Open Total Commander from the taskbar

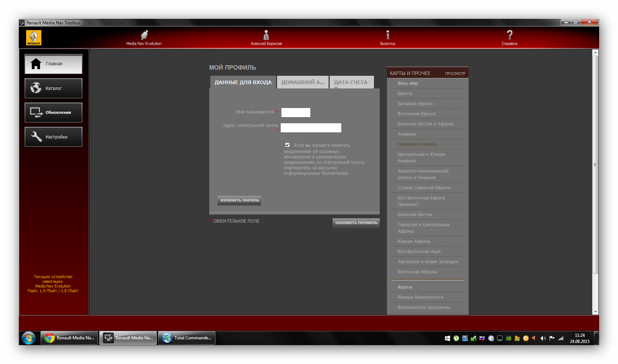tap(187, 338)
